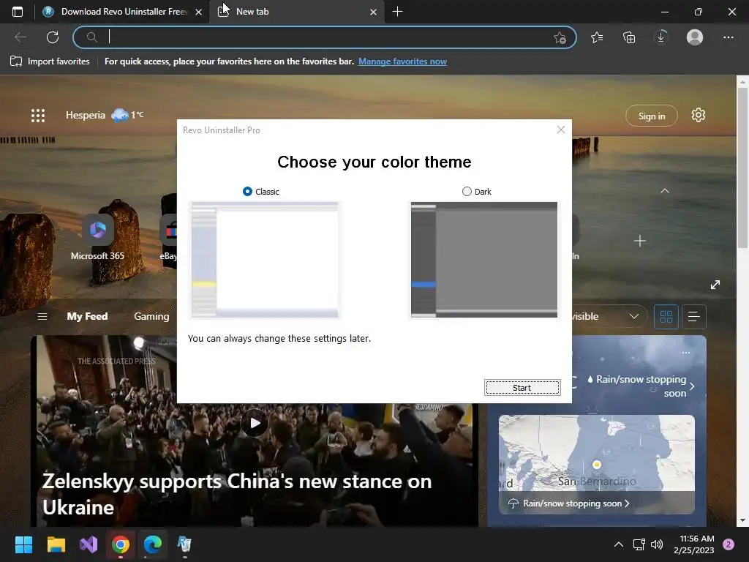This screenshot has height=562, width=749.
Task: Open Downloads in Edge toolbar
Action: 661,37
